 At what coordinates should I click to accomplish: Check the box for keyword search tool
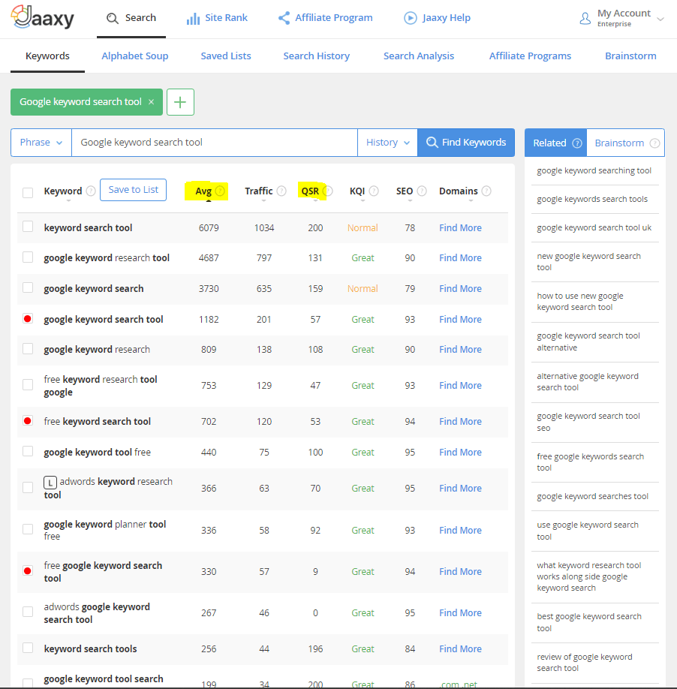coord(28,227)
